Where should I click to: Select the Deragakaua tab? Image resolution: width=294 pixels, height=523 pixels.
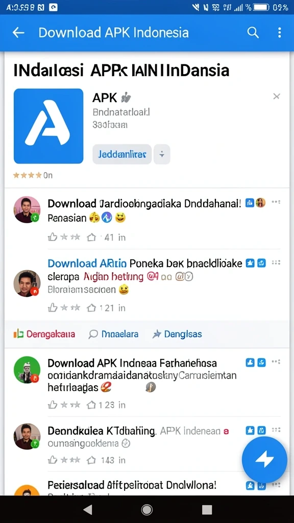tap(44, 334)
